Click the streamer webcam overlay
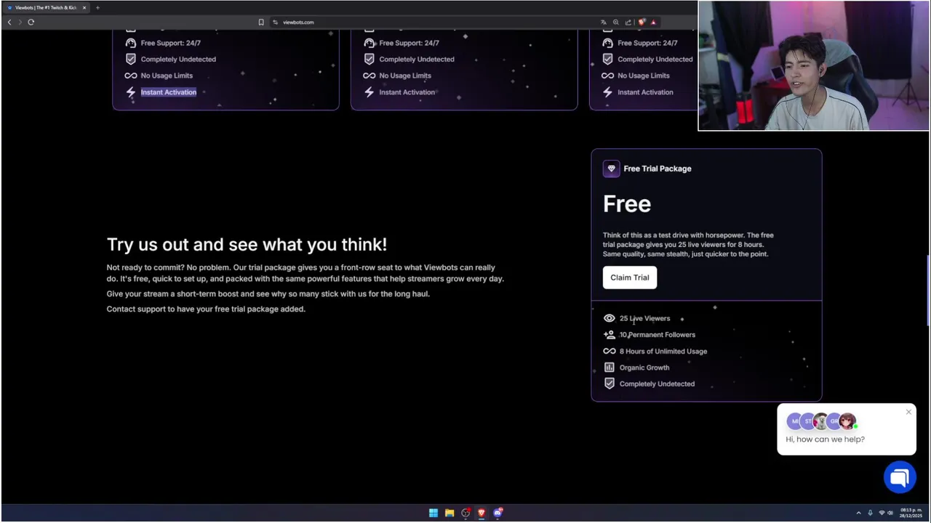 pyautogui.click(x=813, y=65)
